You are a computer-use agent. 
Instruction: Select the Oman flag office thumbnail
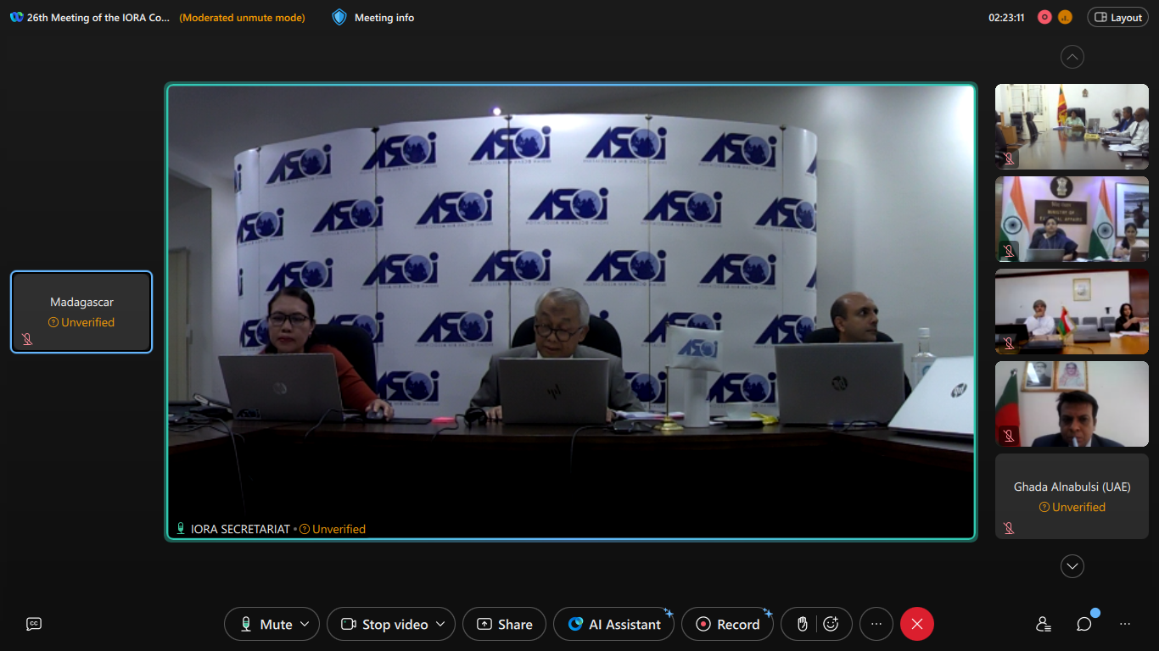pos(1072,311)
